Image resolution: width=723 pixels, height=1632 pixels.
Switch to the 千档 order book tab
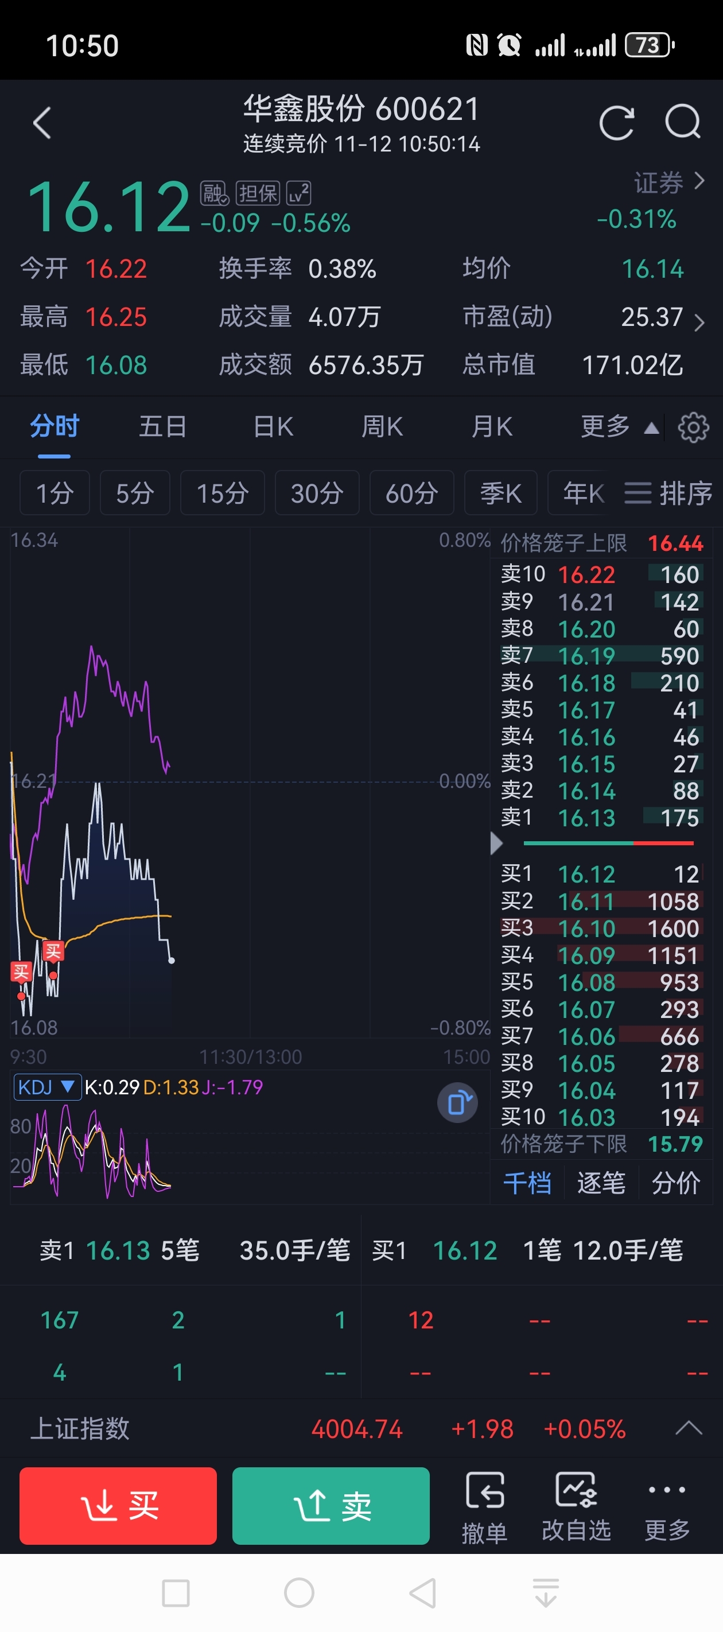point(527,1183)
